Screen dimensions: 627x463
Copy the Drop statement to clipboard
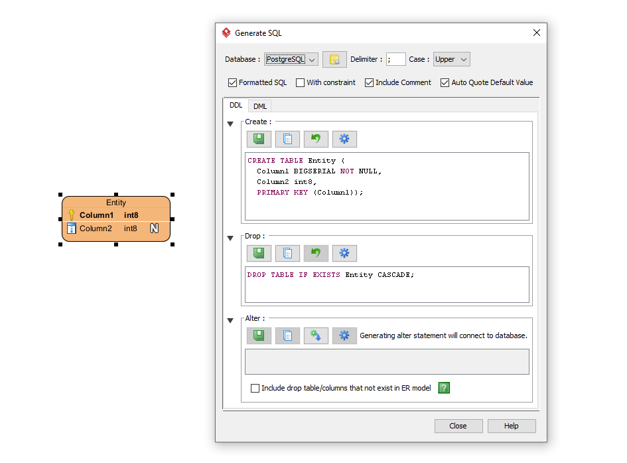287,253
